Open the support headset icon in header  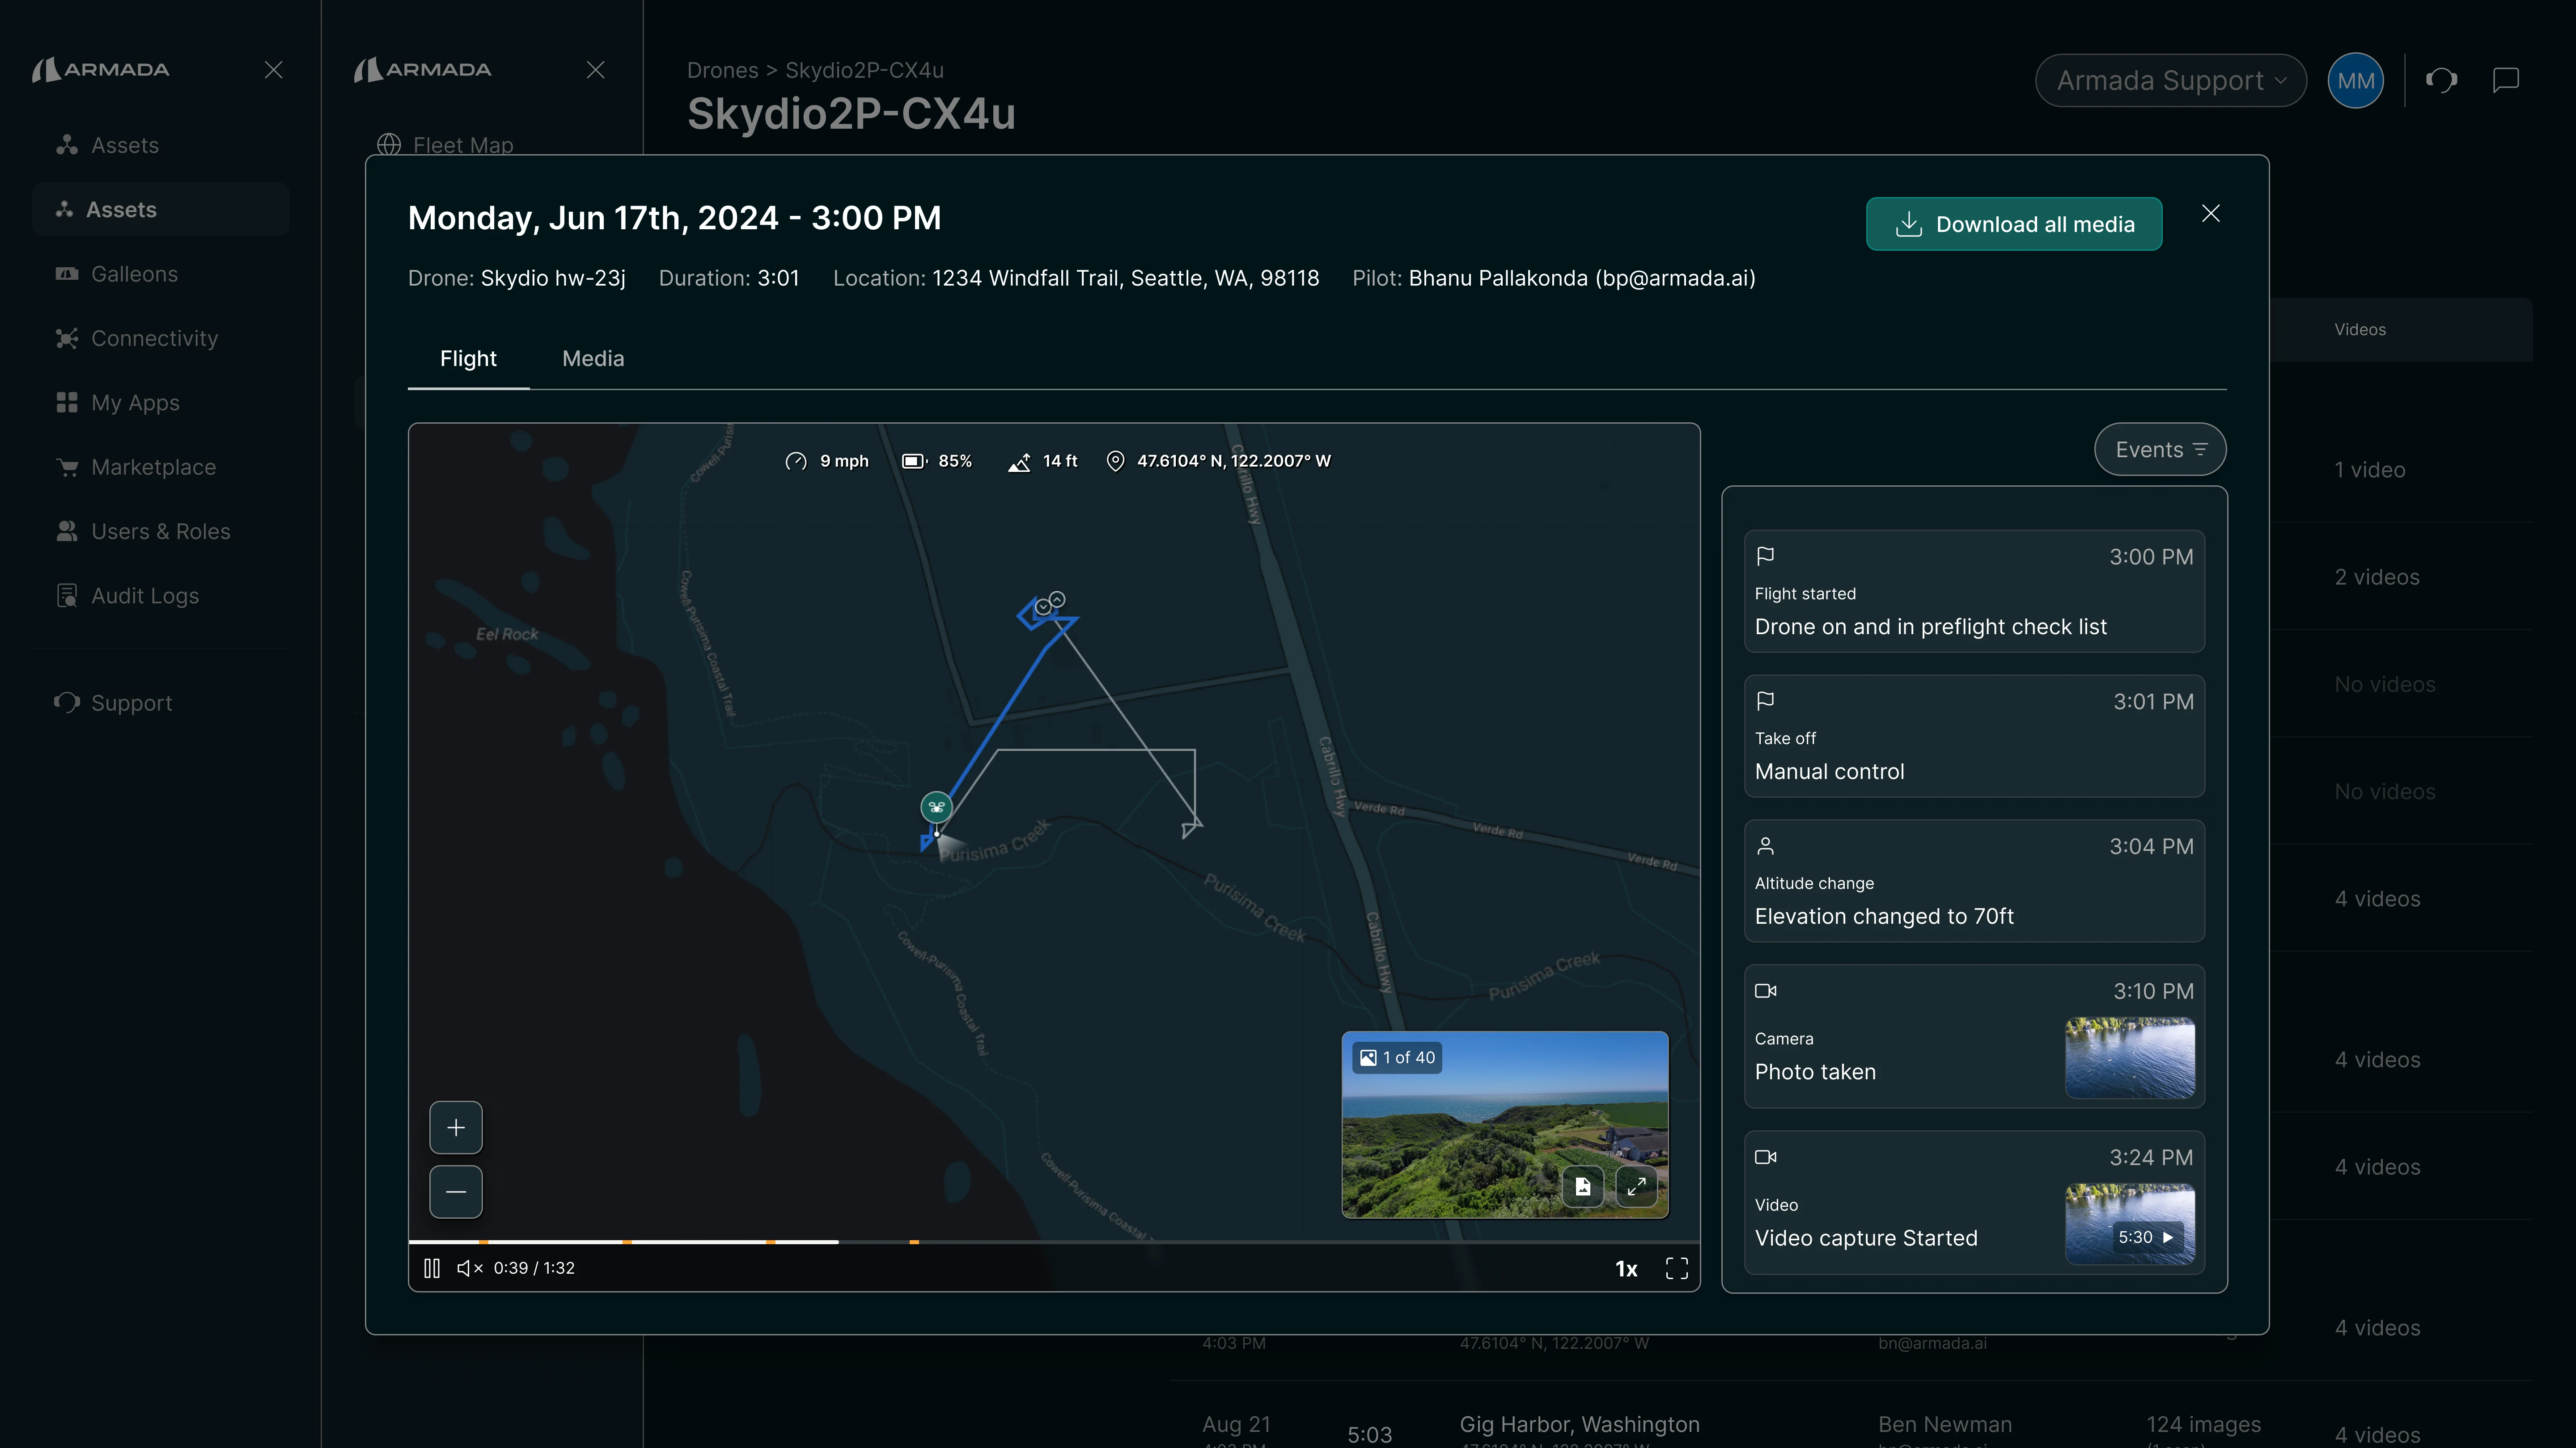coord(2441,80)
